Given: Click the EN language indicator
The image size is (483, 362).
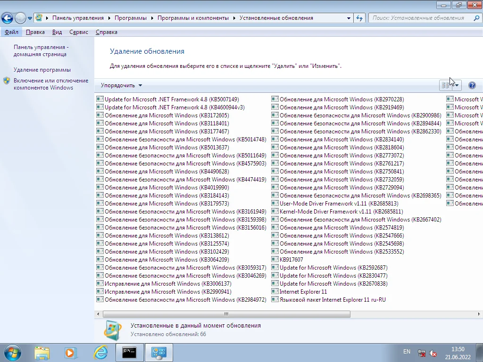Looking at the screenshot, I should (407, 352).
